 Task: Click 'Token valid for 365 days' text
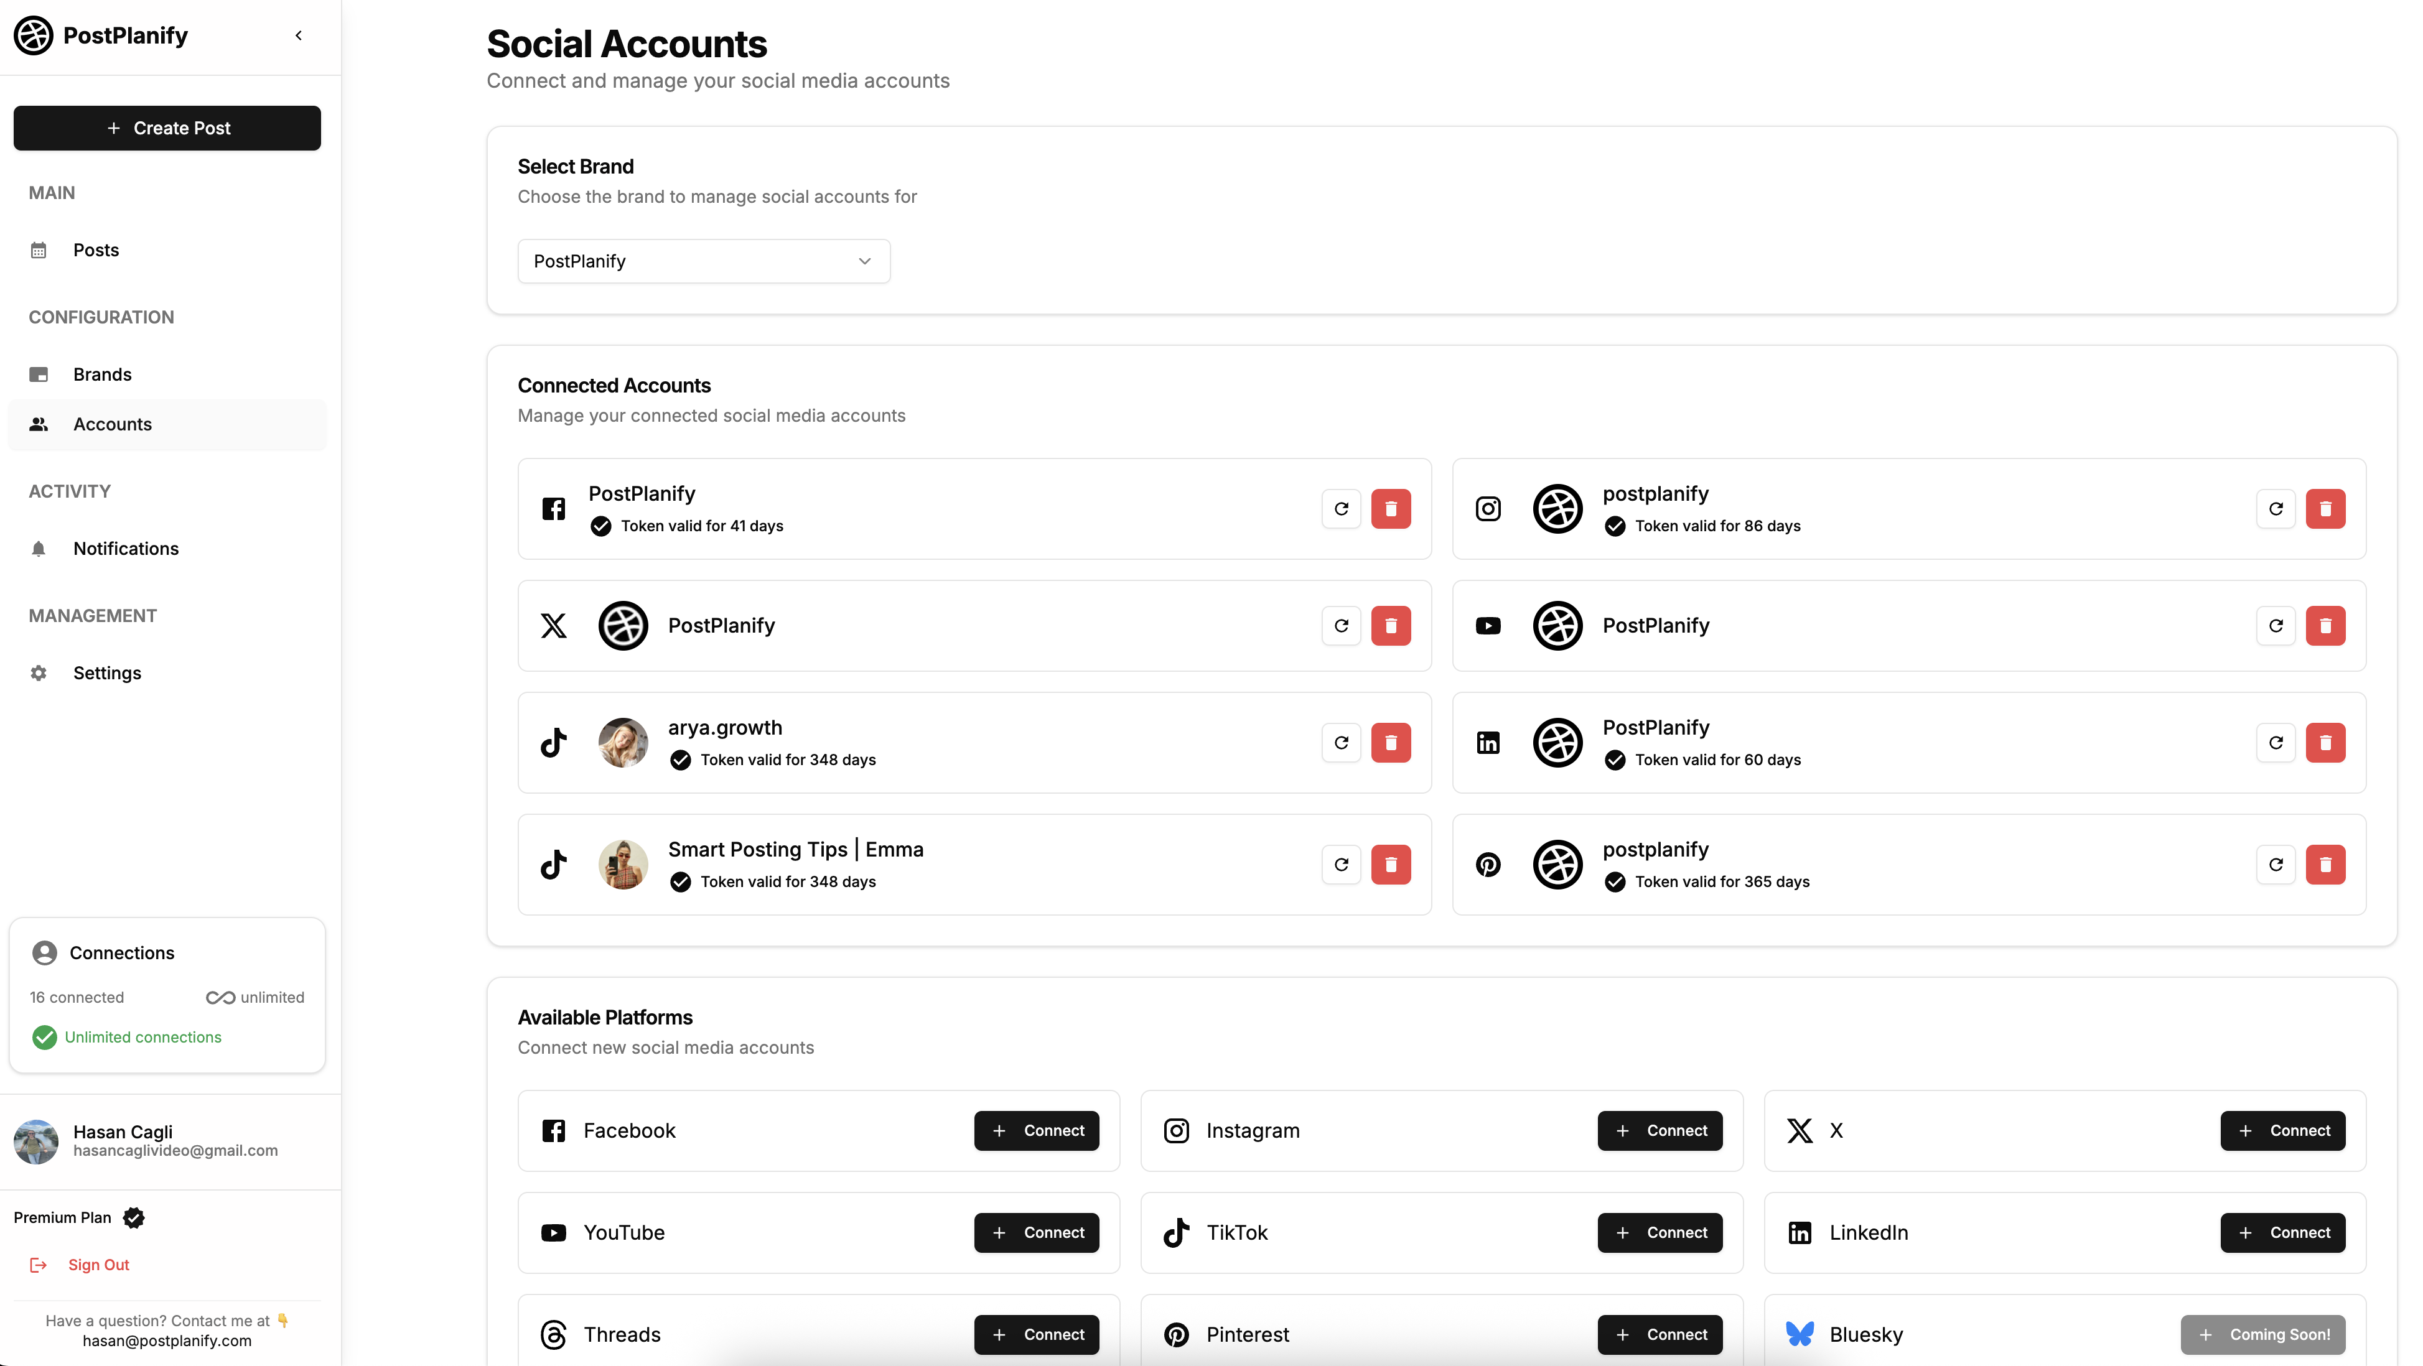pyautogui.click(x=1722, y=882)
